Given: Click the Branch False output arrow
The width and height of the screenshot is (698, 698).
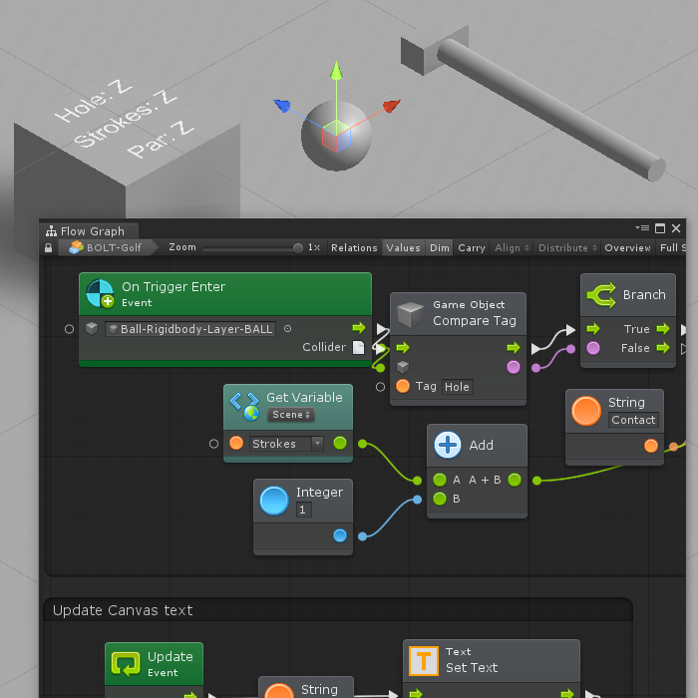Looking at the screenshot, I should (x=663, y=348).
